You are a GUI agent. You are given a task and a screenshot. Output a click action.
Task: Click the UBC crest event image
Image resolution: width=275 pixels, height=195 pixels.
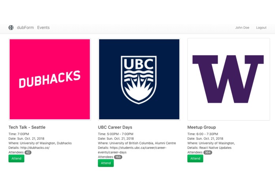(139, 79)
